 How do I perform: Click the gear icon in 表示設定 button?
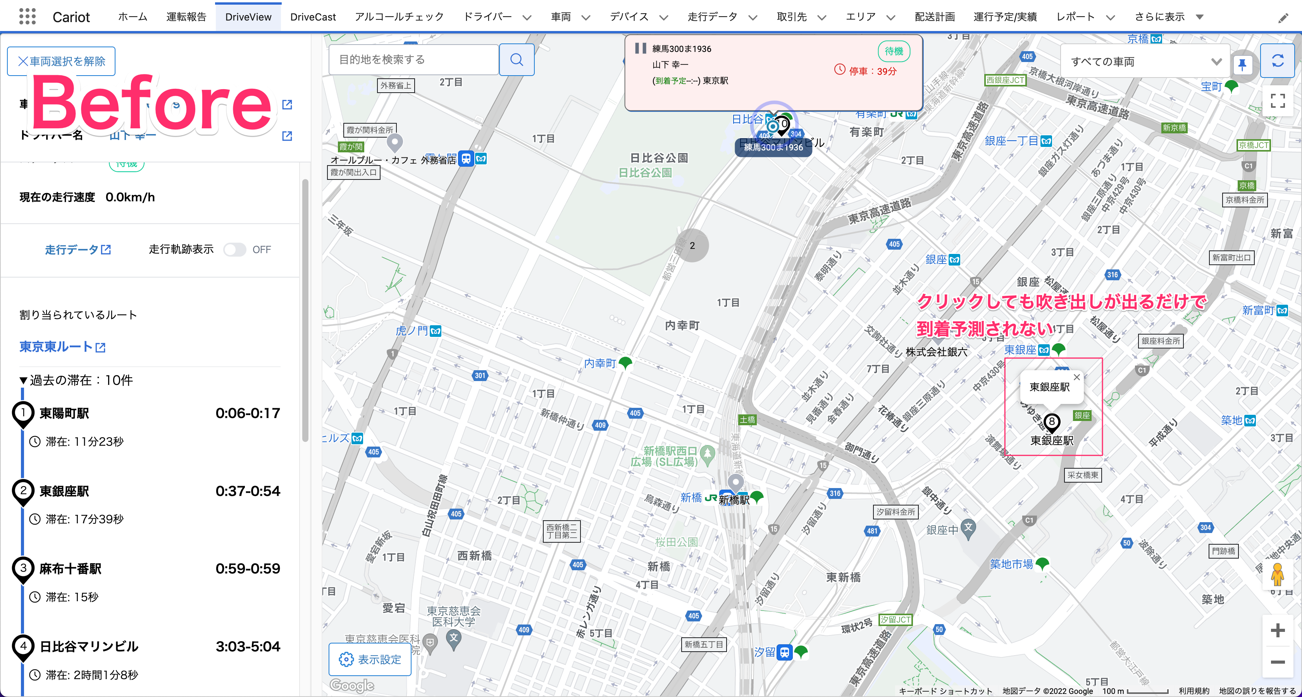pyautogui.click(x=346, y=659)
